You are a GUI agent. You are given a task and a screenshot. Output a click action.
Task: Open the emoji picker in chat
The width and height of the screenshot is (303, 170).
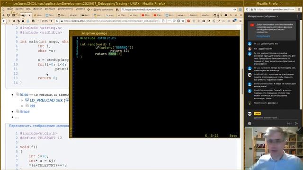pyautogui.click(x=250, y=123)
